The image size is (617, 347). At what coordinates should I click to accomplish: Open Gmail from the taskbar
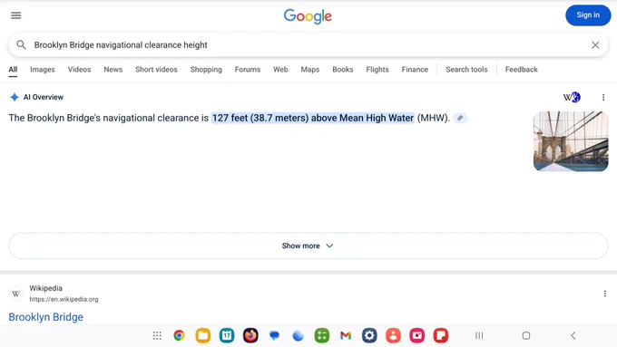(x=346, y=335)
